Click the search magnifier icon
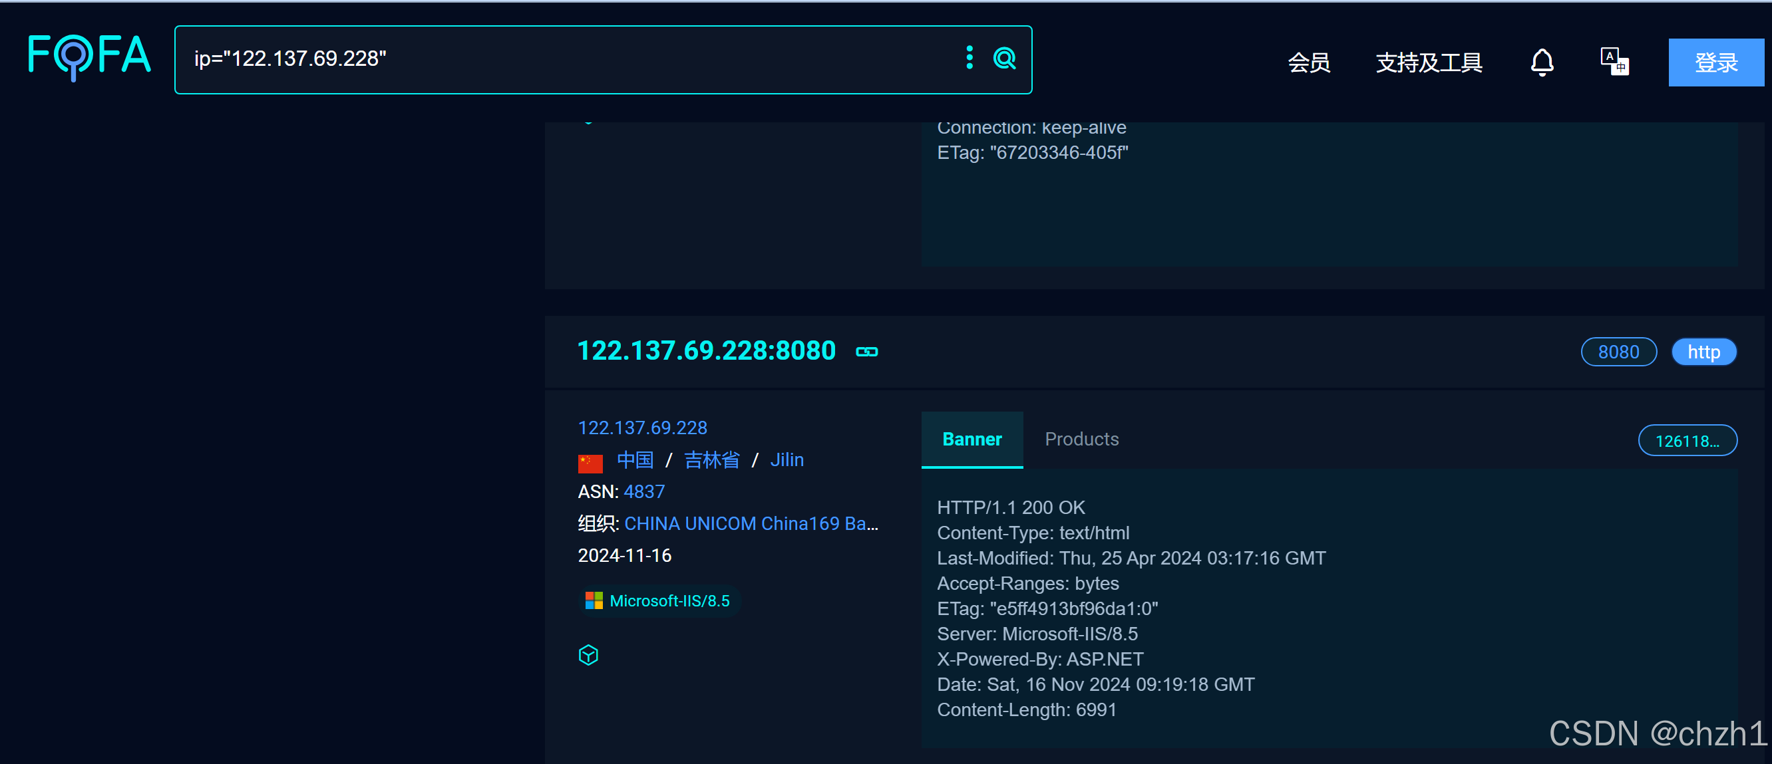This screenshot has width=1772, height=764. 1004,59
